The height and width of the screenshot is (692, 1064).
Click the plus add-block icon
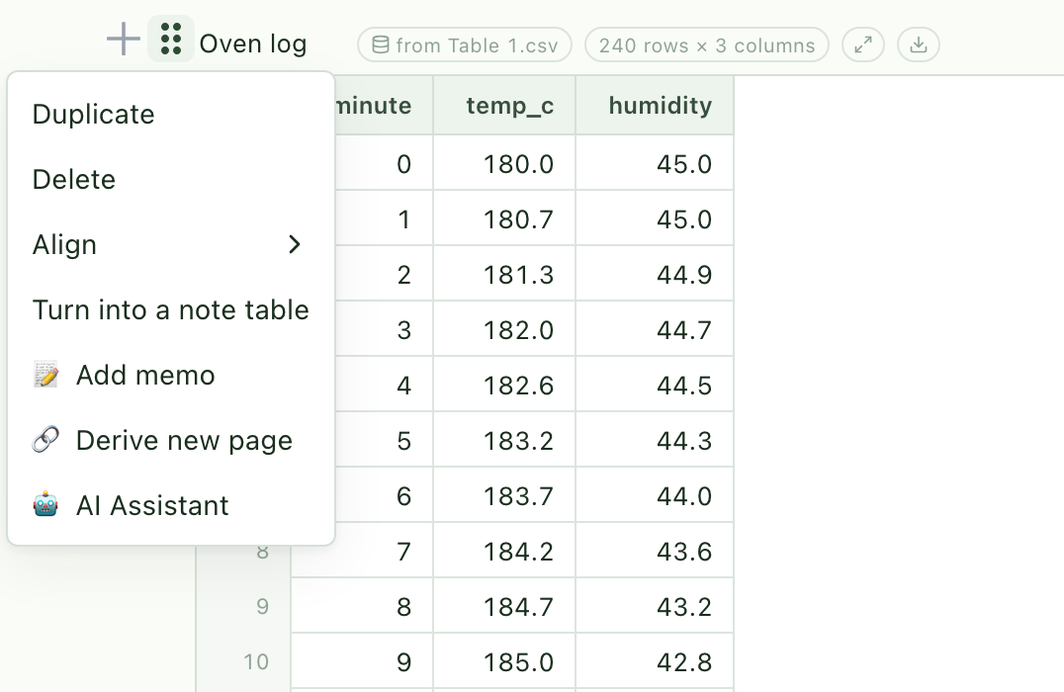click(124, 40)
